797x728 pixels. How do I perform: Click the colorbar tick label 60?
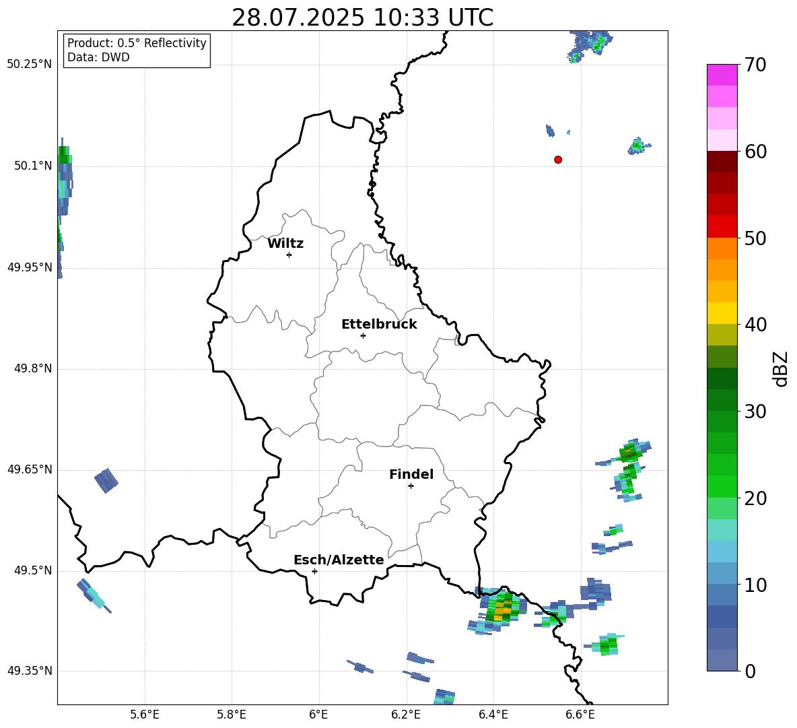755,152
